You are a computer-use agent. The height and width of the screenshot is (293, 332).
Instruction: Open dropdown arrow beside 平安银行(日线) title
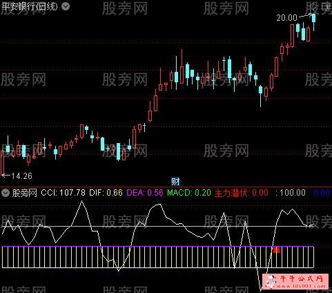(66, 6)
